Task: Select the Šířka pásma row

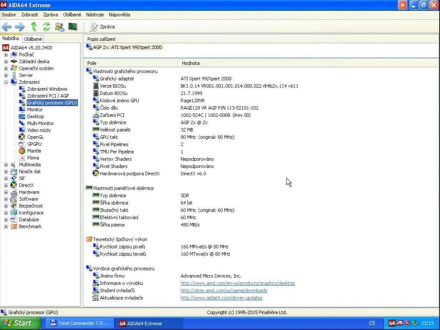Action: (146, 224)
